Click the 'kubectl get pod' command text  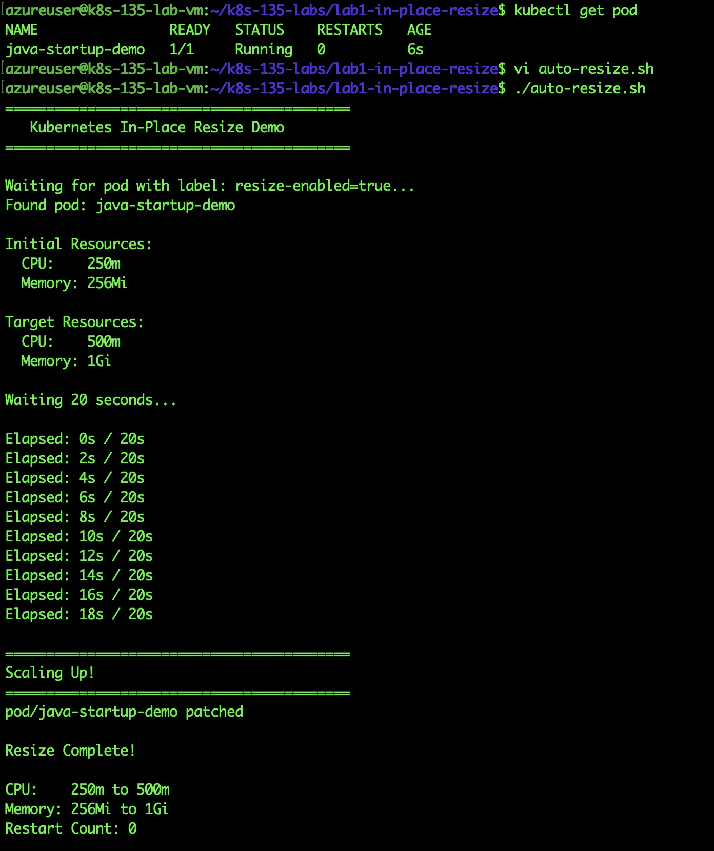575,10
